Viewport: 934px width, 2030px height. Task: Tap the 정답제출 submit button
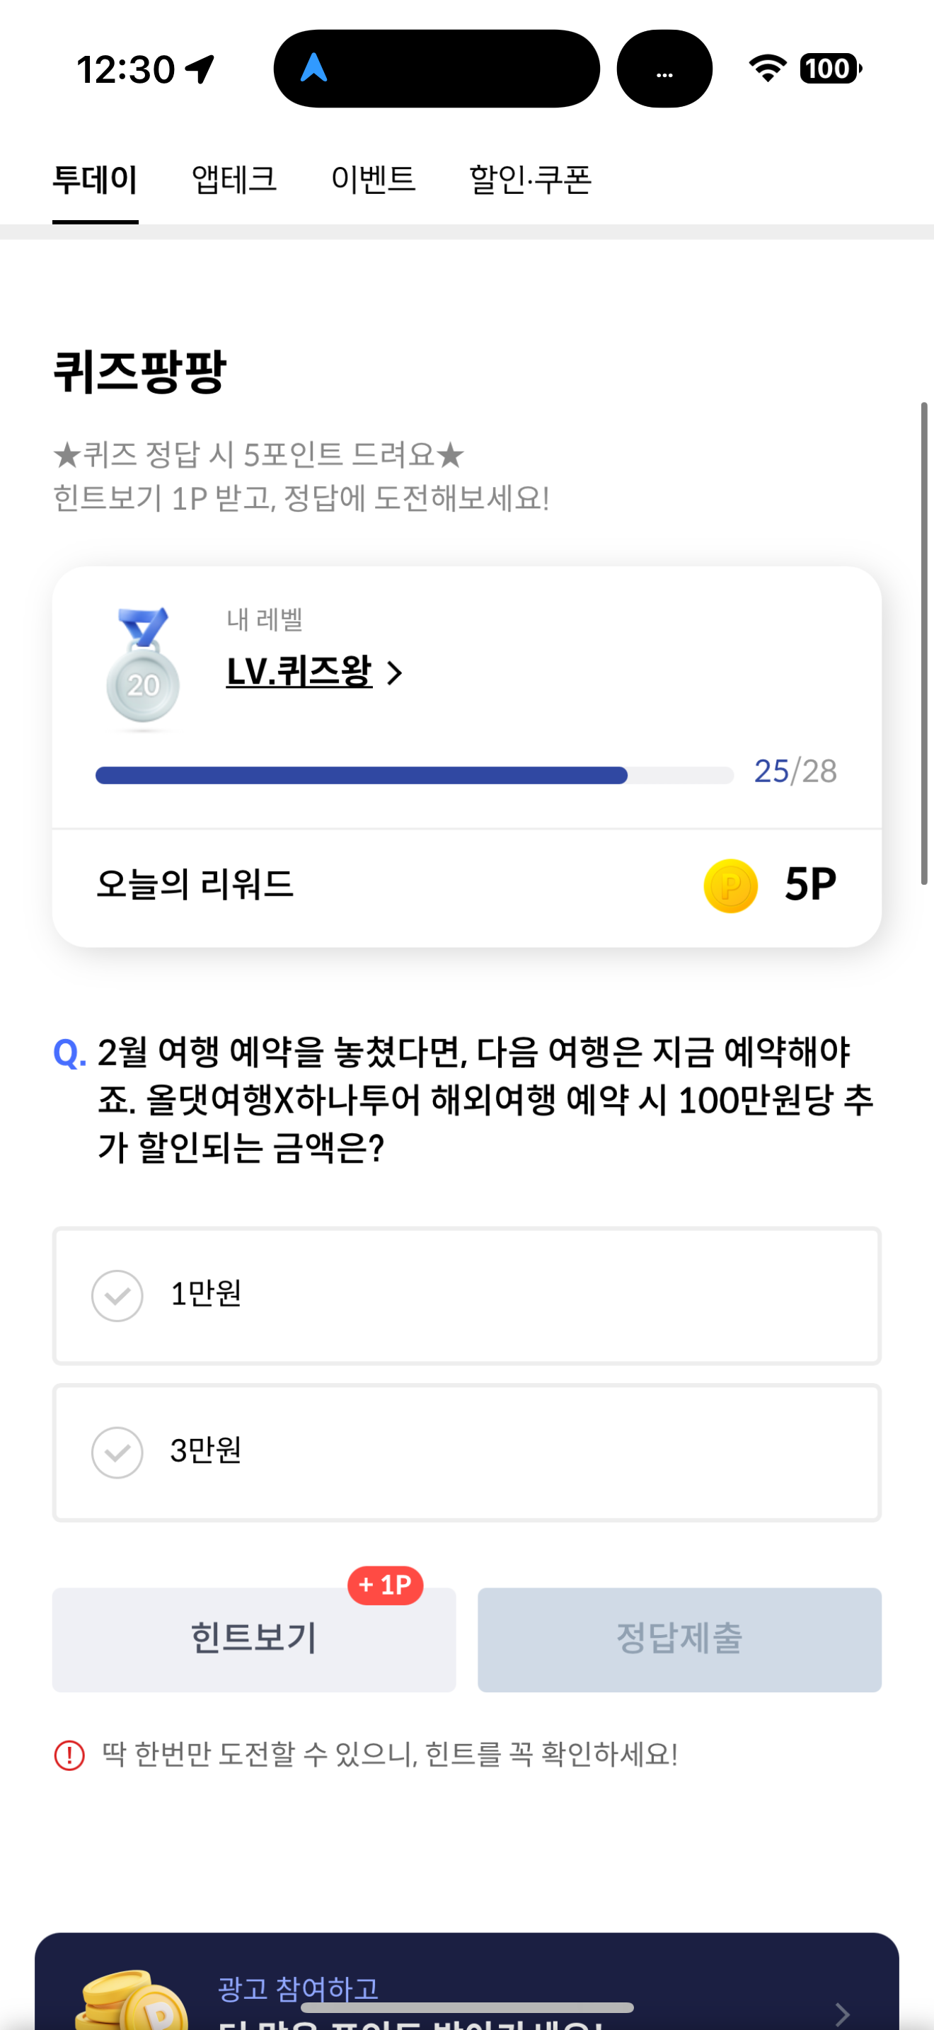(x=679, y=1639)
